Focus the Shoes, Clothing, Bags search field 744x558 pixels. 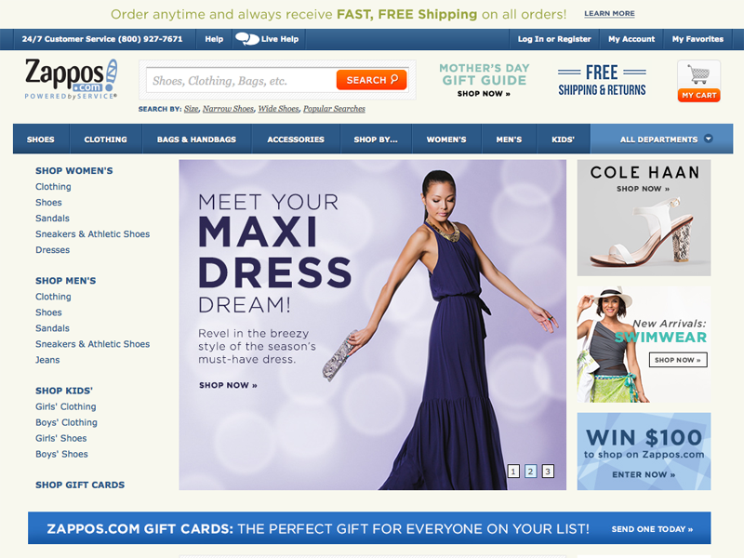pos(241,80)
